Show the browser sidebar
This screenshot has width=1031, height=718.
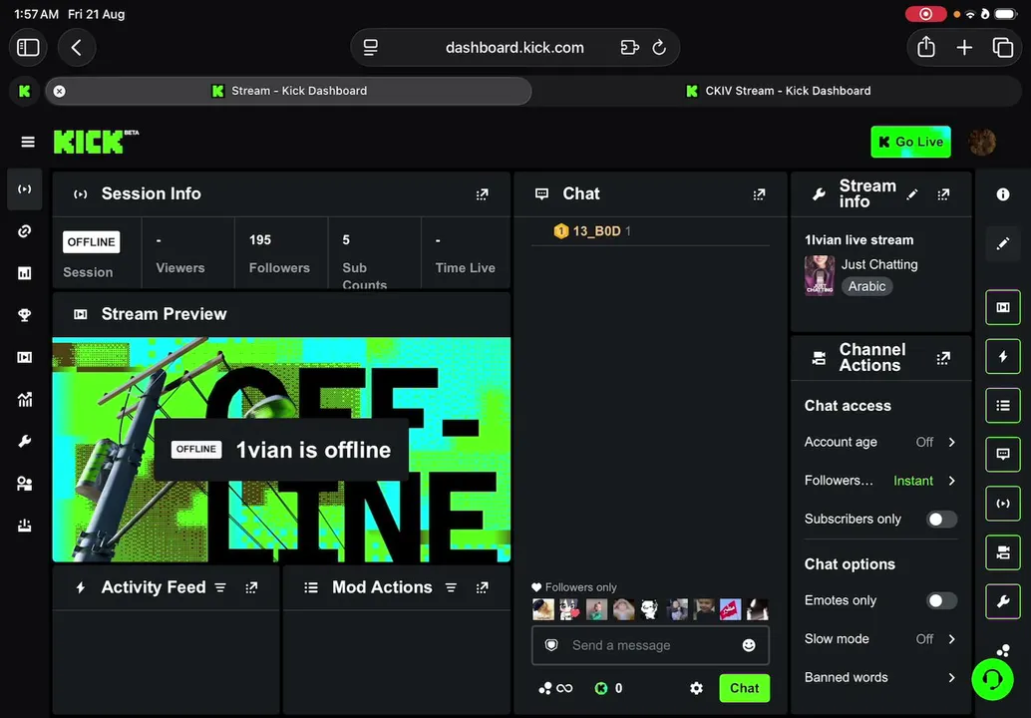tap(28, 47)
